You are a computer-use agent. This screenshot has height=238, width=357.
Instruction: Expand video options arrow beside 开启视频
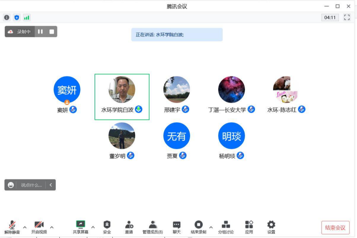52,227
